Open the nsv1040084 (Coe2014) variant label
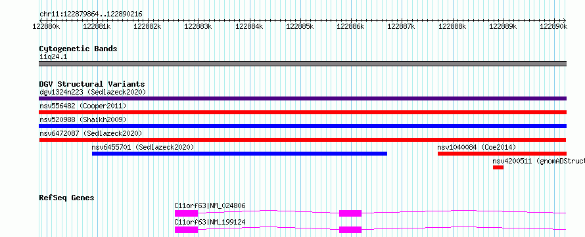585x237 pixels. [477, 147]
